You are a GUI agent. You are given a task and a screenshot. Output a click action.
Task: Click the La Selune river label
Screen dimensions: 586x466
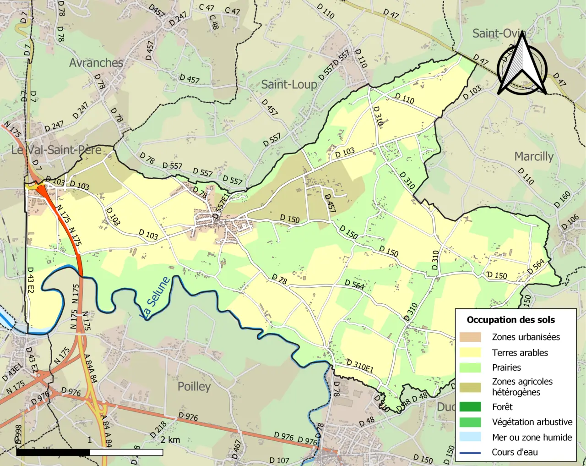(x=155, y=297)
